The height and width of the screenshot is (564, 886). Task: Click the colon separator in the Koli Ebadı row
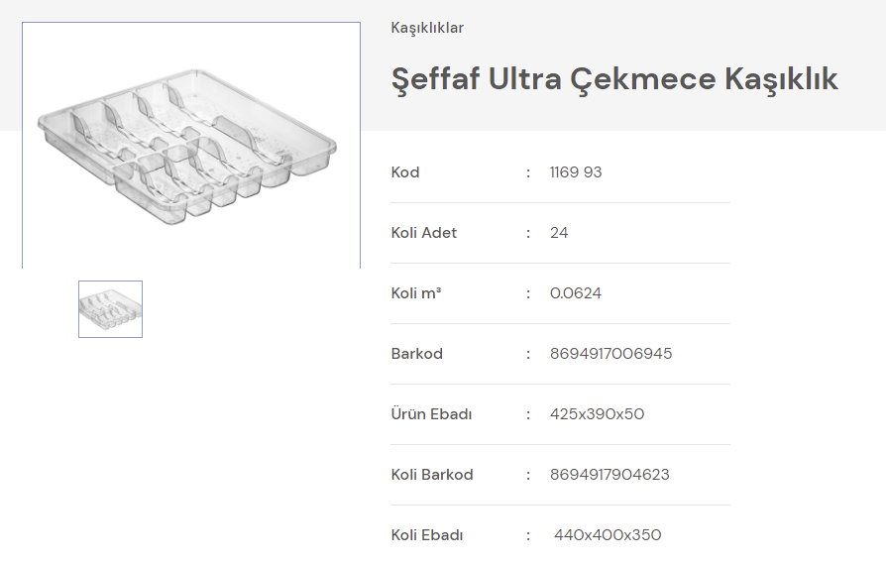coord(528,535)
